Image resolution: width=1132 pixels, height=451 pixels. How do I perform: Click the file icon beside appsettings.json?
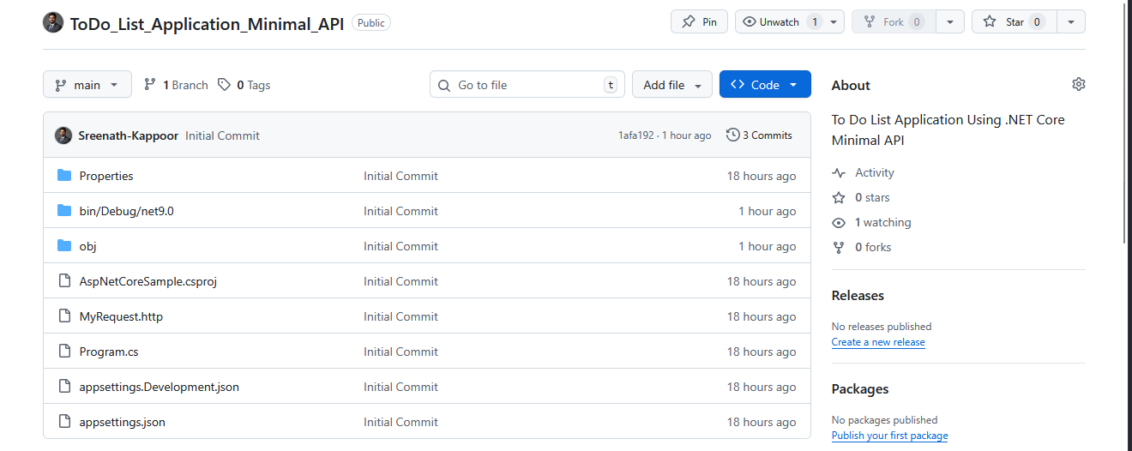(x=64, y=422)
